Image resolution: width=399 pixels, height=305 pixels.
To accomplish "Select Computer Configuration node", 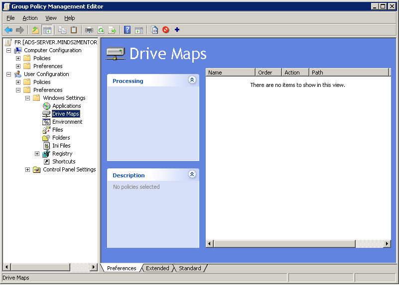I will click(x=53, y=50).
